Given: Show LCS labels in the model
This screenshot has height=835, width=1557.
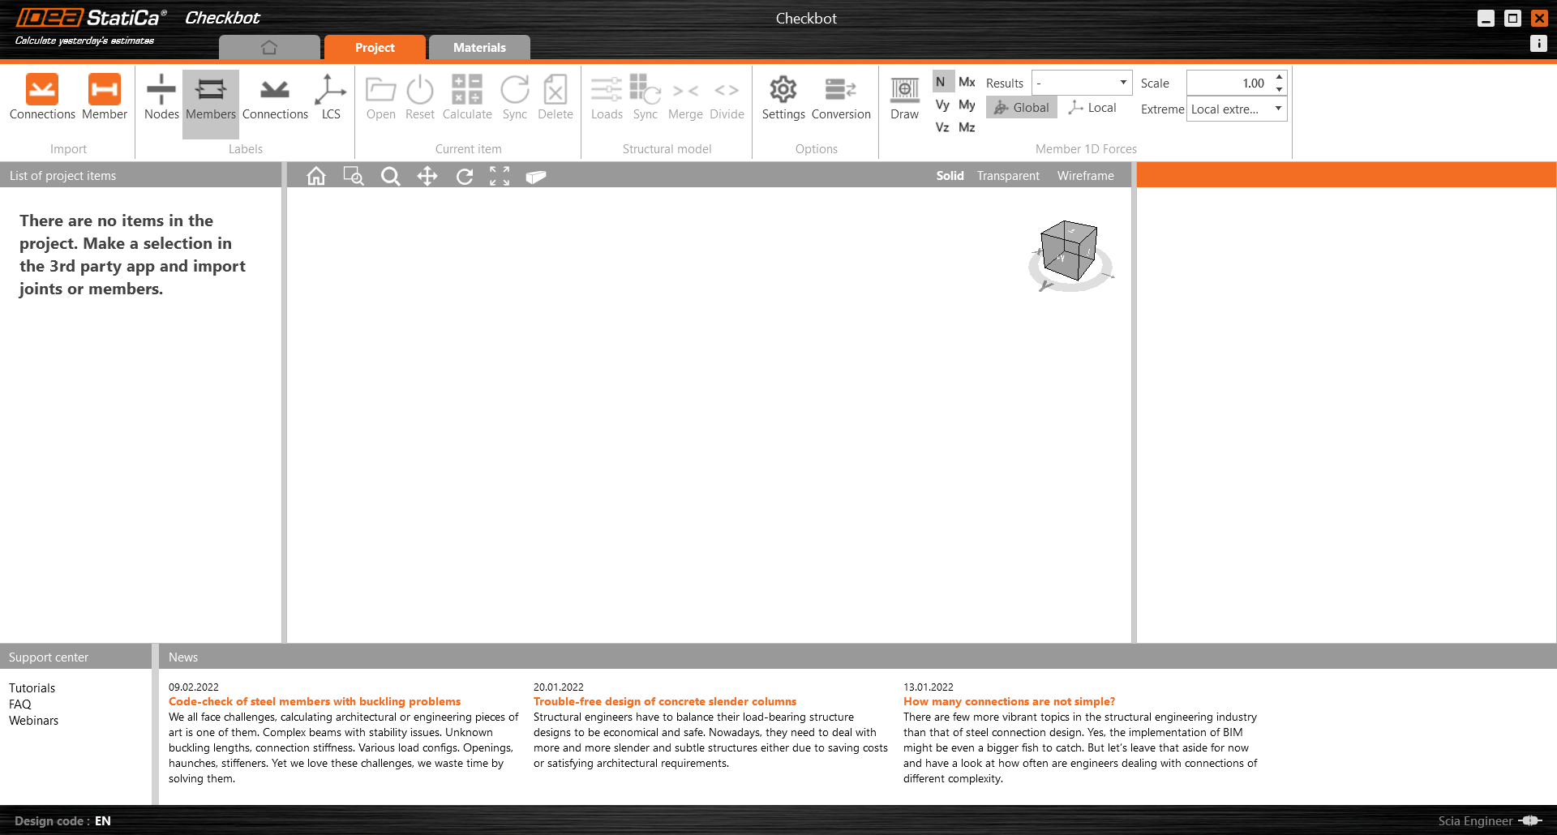Looking at the screenshot, I should pyautogui.click(x=331, y=96).
